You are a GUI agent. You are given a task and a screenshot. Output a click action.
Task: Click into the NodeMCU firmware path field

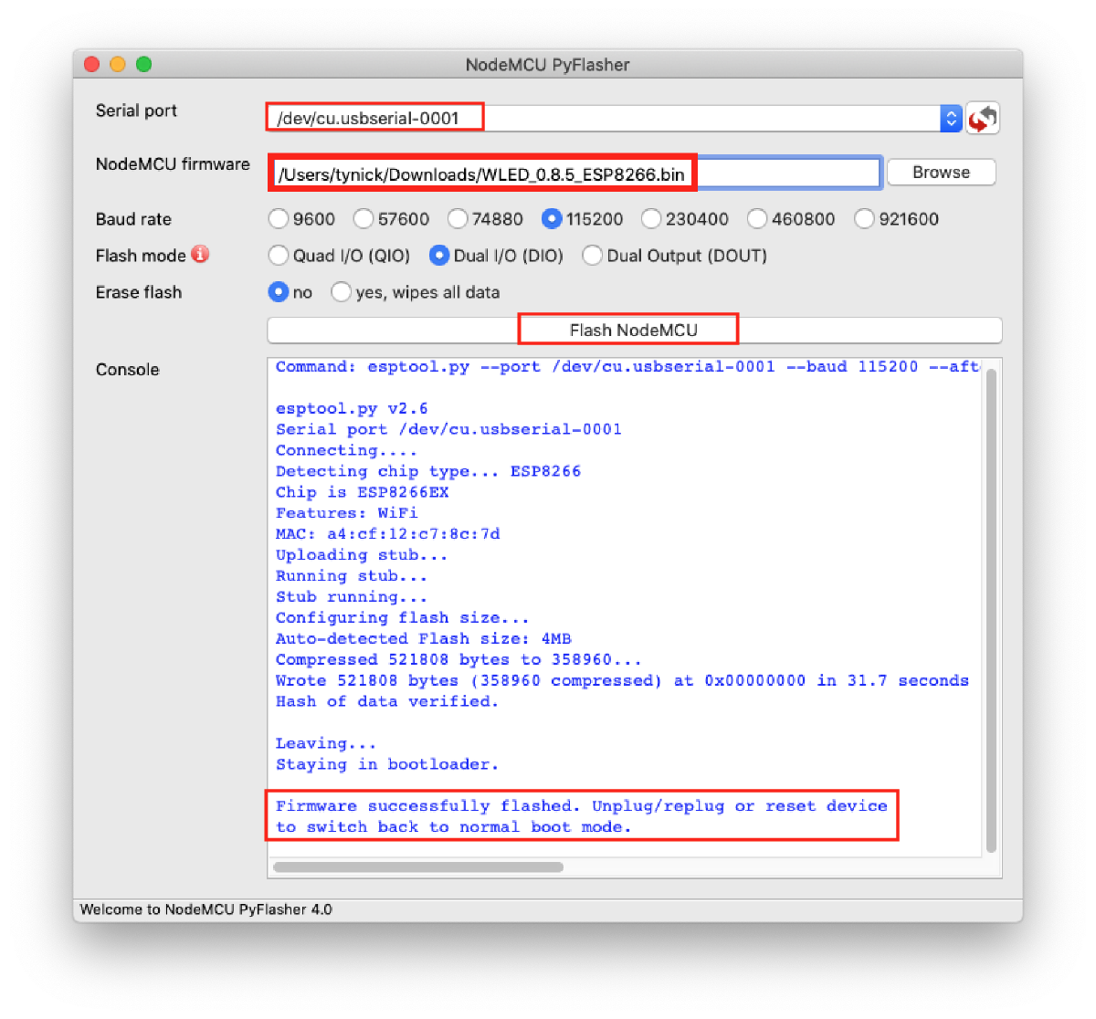point(574,173)
